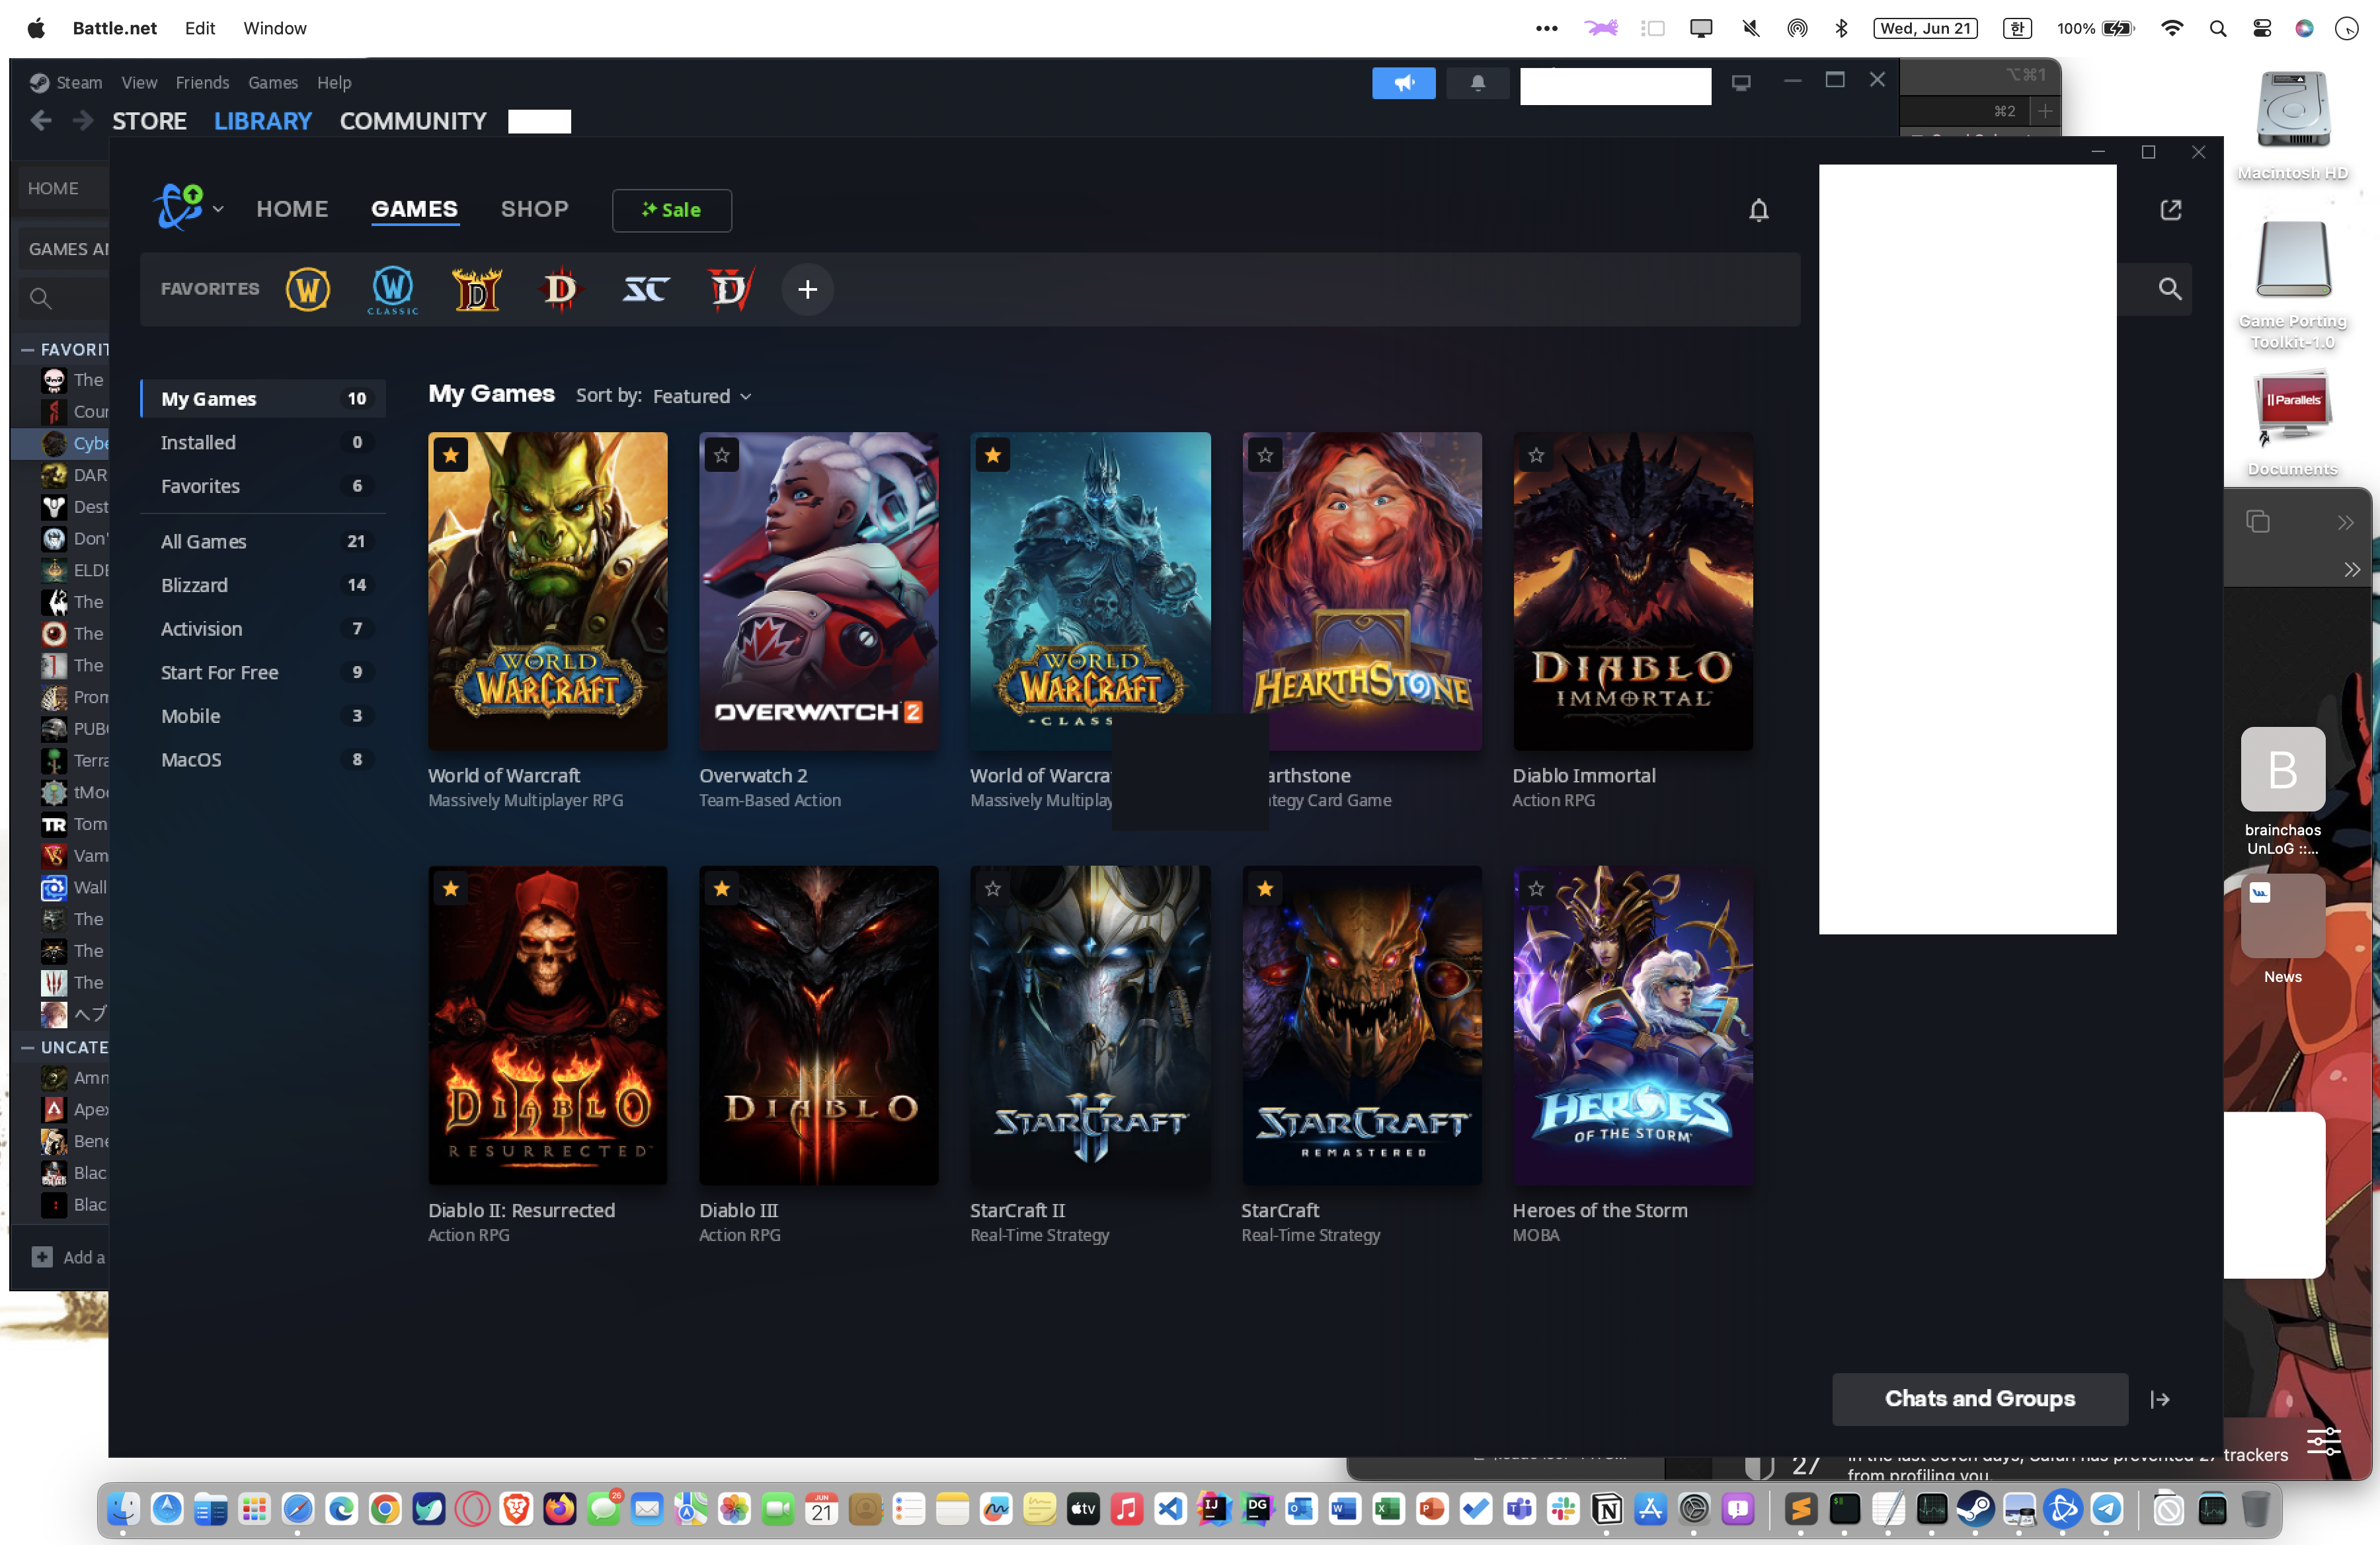Image resolution: width=2380 pixels, height=1545 pixels.
Task: Open the Sort by Featured dropdown
Action: [701, 396]
